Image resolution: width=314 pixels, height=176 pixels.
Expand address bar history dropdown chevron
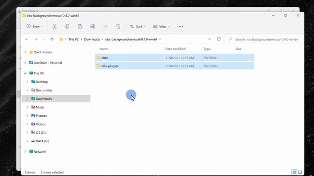click(209, 39)
